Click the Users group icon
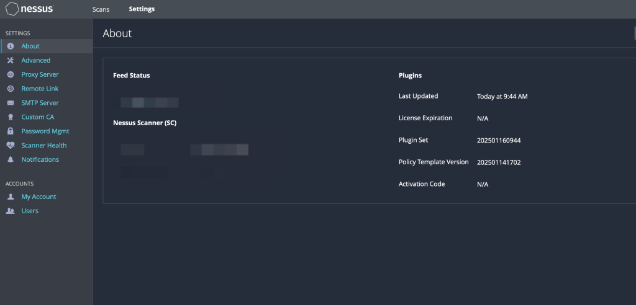The height and width of the screenshot is (305, 636). pos(11,211)
